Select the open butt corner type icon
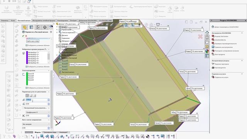This screenshot has width=247, height=139. pyautogui.click(x=27, y=95)
